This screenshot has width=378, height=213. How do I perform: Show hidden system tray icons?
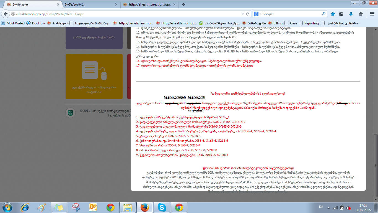tap(328, 207)
